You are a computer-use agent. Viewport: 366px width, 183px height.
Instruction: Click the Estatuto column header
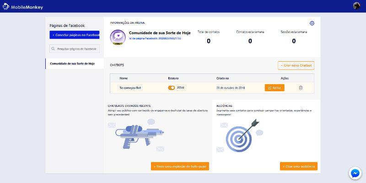pyautogui.click(x=173, y=78)
